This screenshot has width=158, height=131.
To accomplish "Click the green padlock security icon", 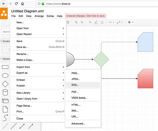I will (43, 4).
